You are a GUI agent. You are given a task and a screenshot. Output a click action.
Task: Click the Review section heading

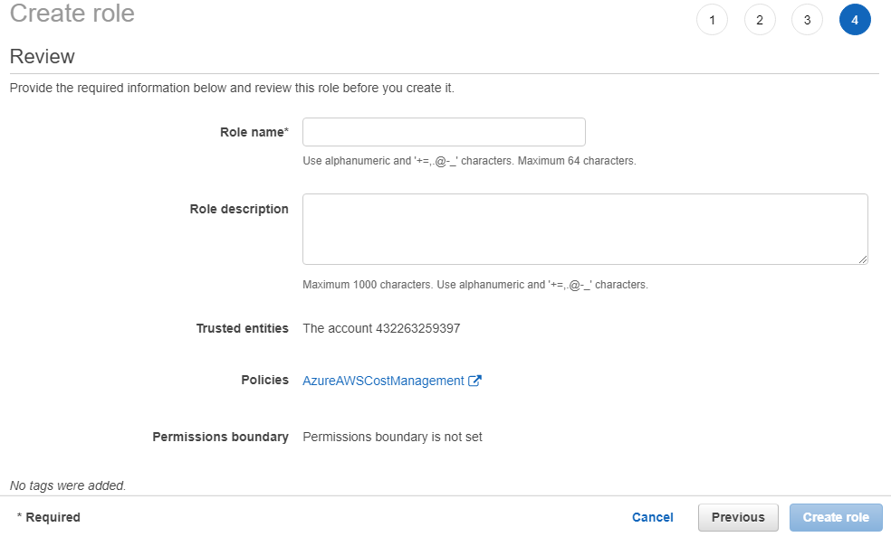(42, 56)
